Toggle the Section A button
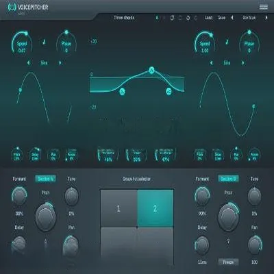 (45, 179)
